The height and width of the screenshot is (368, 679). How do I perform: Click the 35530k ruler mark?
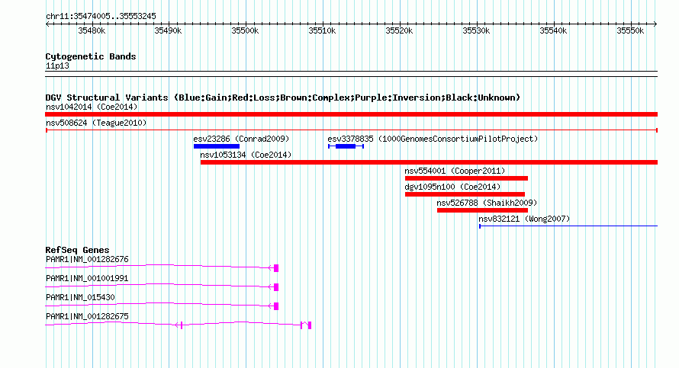pos(476,30)
